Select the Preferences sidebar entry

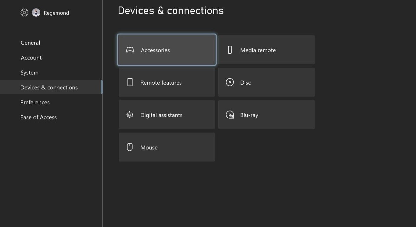coord(35,102)
